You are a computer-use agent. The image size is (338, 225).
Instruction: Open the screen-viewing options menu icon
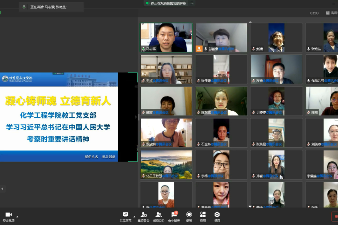(192, 3)
